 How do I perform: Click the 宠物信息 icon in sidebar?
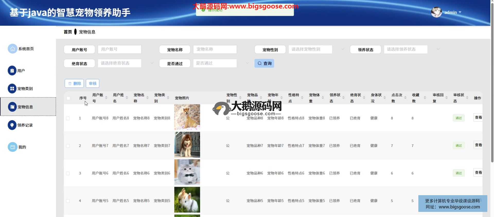pyautogui.click(x=12, y=107)
